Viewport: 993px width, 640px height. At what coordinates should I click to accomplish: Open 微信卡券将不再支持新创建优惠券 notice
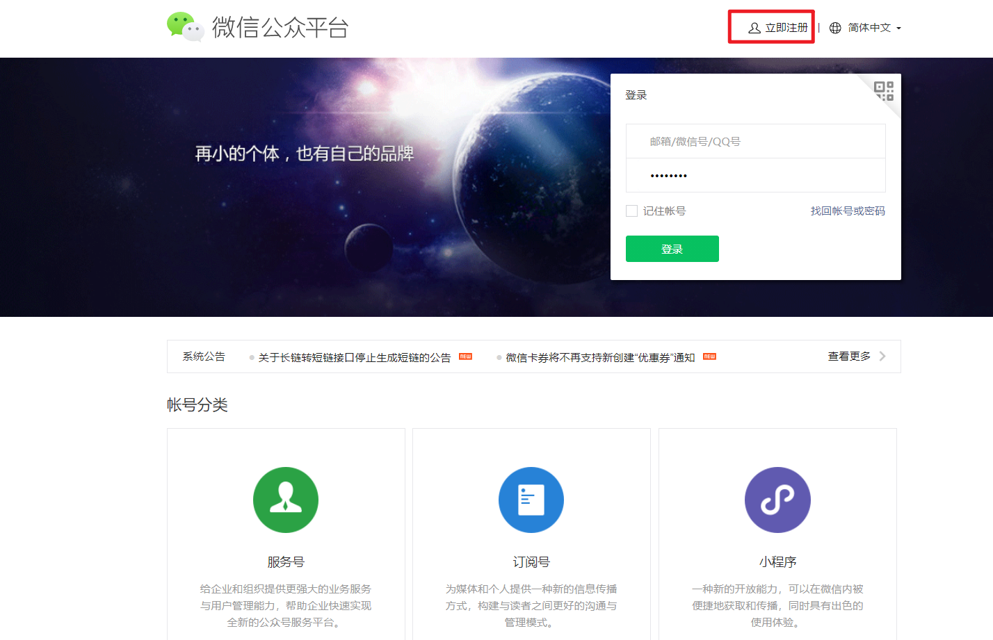601,357
